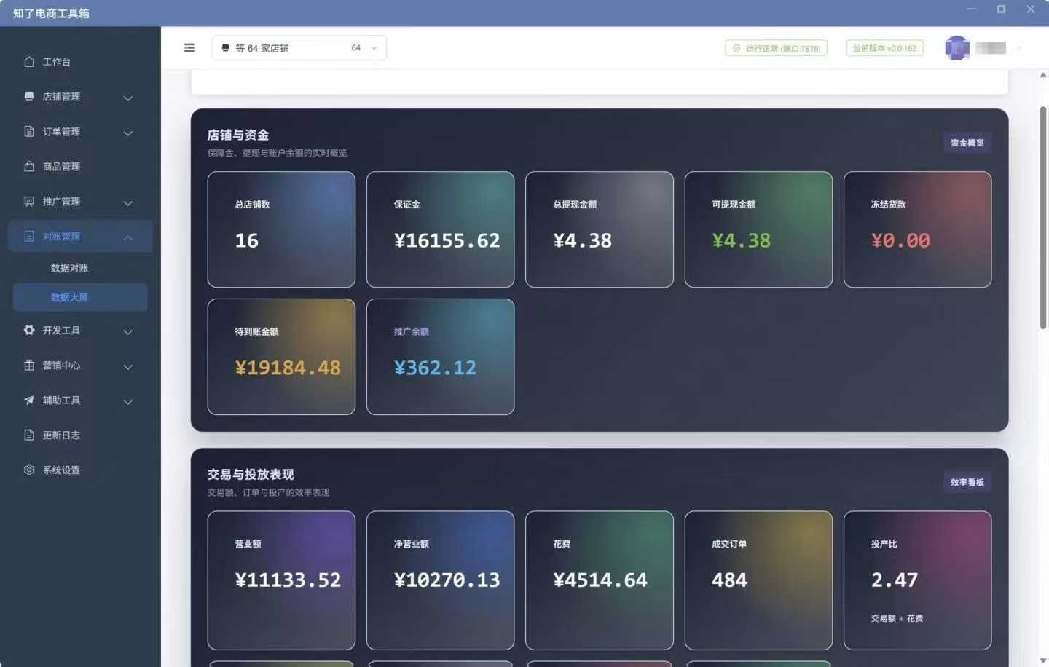The width and height of the screenshot is (1049, 667).
Task: Click the 订单管理 document icon
Action: 29,132
